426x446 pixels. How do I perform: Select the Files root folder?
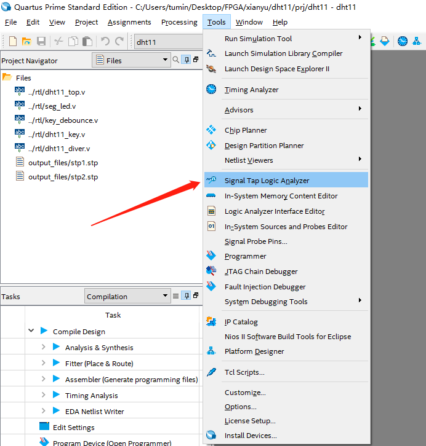[23, 77]
